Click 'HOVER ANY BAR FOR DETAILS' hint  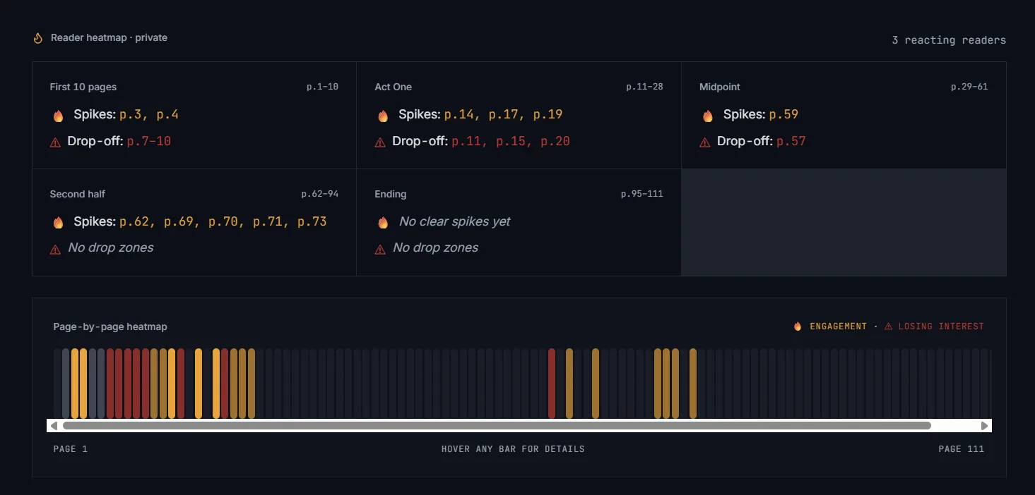(x=513, y=449)
